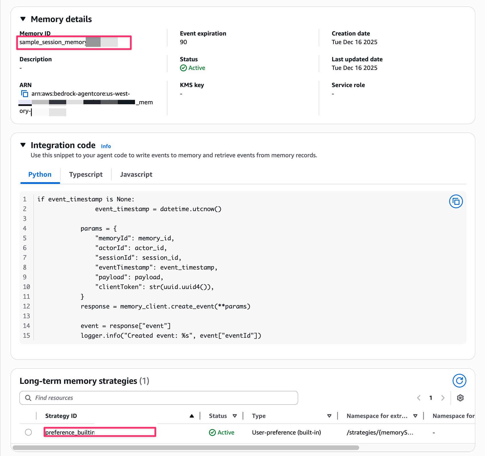485x456 pixels.
Task: Refresh long-term memory strategies list
Action: [x=459, y=381]
